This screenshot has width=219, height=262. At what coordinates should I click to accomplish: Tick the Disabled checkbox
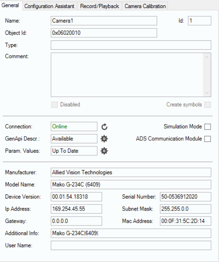pos(54,105)
